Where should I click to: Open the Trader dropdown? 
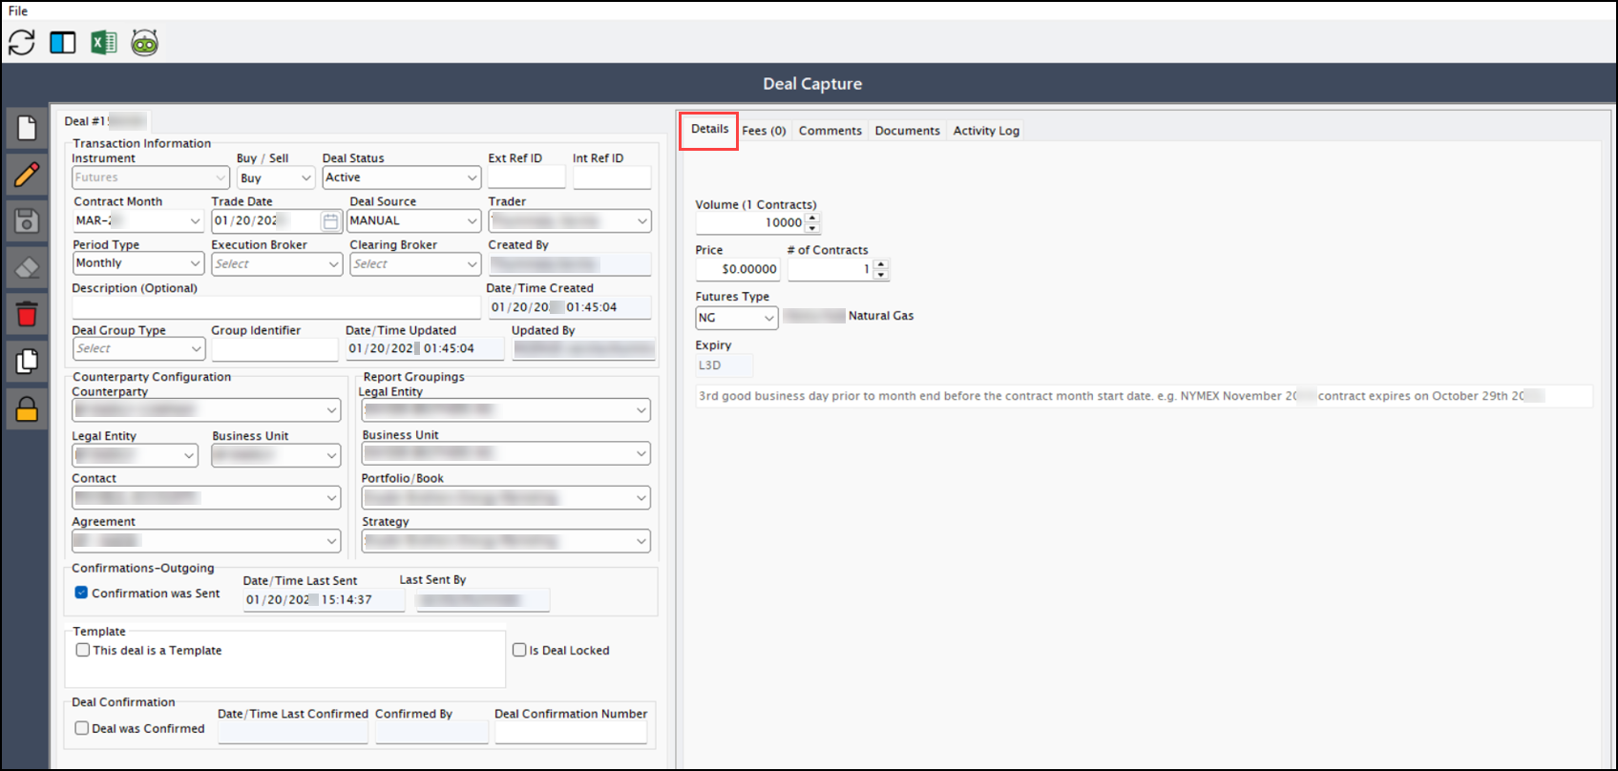pyautogui.click(x=570, y=221)
